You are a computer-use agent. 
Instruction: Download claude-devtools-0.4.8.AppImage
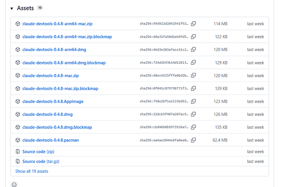pos(53,101)
